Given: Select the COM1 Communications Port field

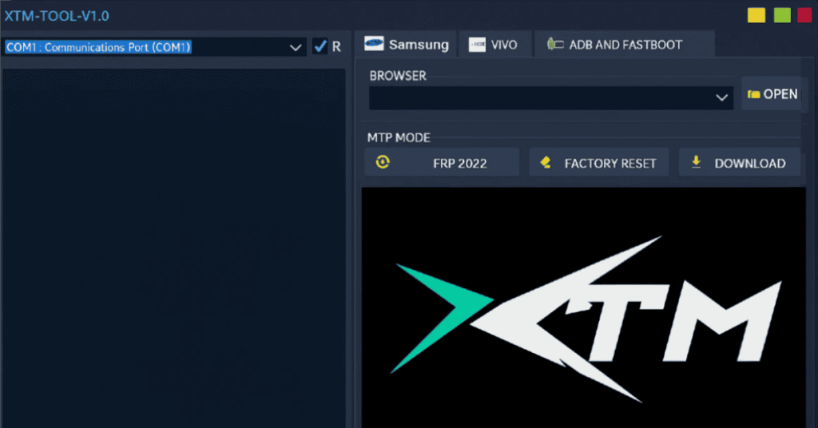Looking at the screenshot, I should pyautogui.click(x=154, y=47).
